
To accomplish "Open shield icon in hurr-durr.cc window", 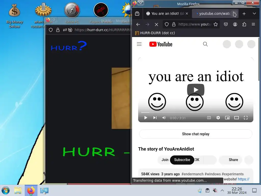I will coord(51,30).
